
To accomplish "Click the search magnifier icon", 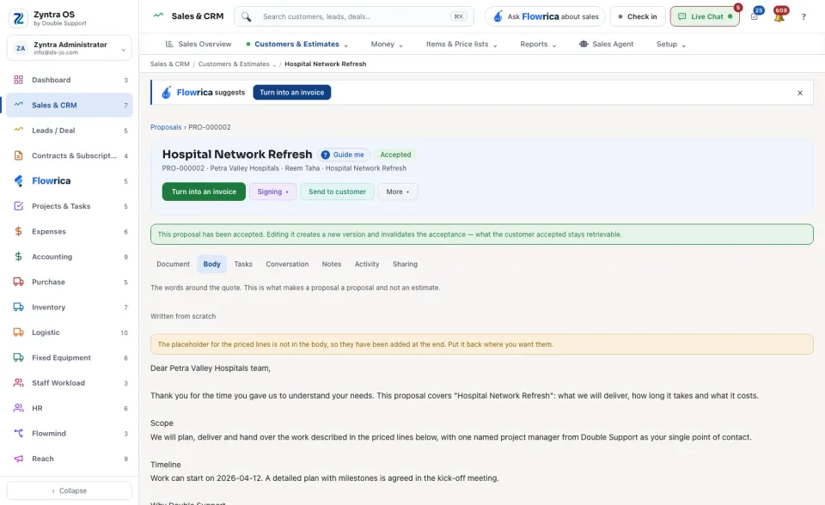I will [247, 17].
